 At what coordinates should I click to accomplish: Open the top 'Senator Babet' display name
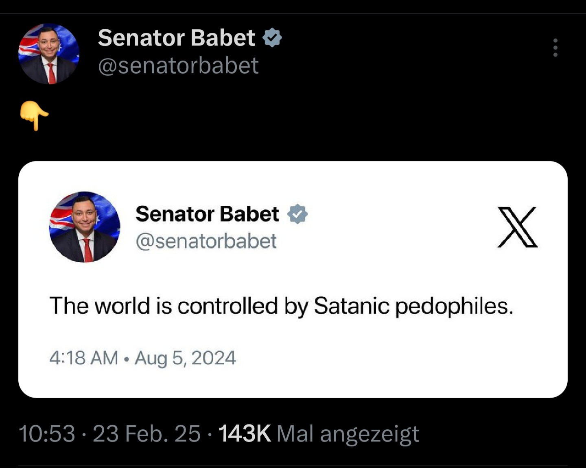[x=176, y=38]
